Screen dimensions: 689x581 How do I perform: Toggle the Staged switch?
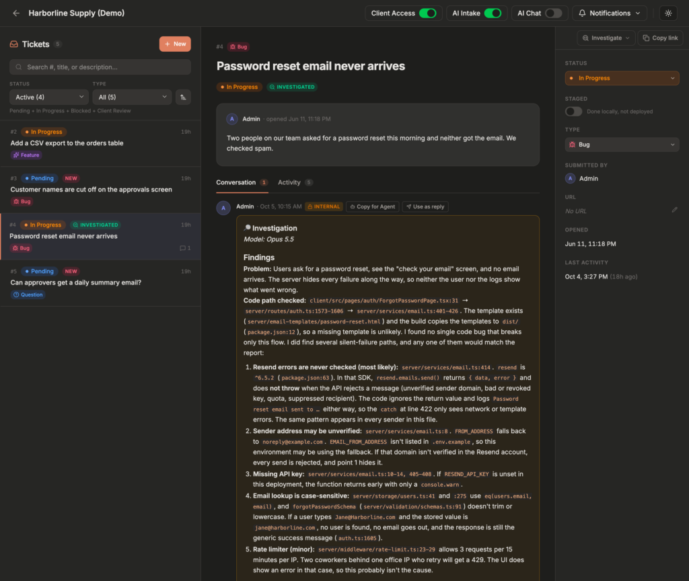pyautogui.click(x=573, y=112)
